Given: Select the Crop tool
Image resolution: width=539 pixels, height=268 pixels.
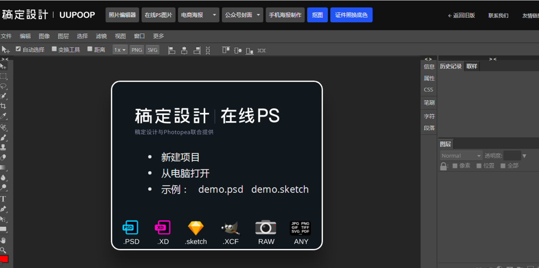Looking at the screenshot, I should (x=3, y=106).
